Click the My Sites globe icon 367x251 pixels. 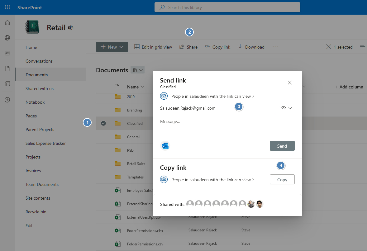7,38
